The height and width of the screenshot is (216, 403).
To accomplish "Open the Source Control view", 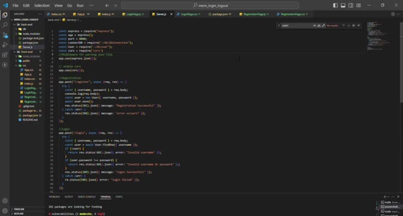I will pos(5,35).
